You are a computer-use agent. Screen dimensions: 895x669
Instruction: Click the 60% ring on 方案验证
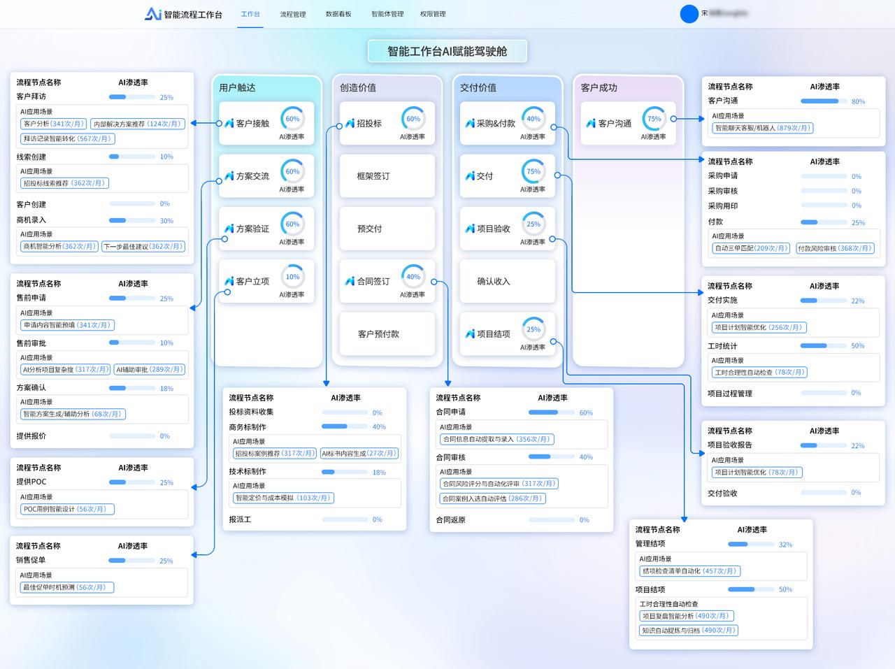(x=292, y=224)
